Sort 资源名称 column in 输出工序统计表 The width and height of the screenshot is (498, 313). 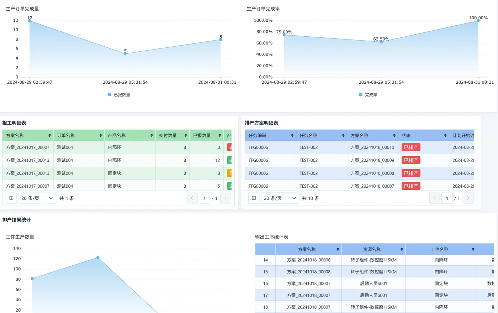[402, 249]
